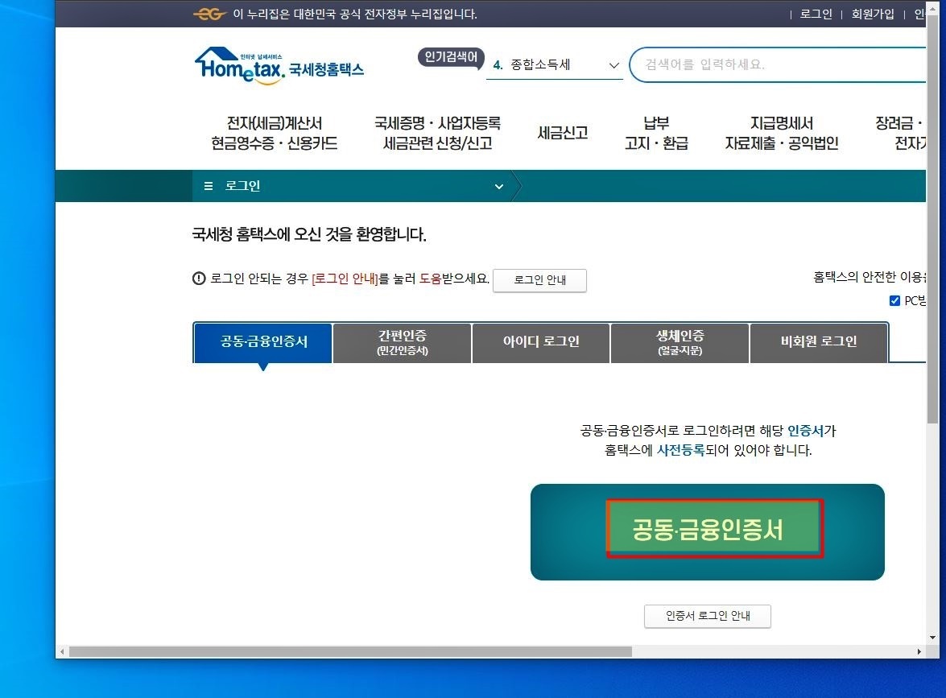Viewport: 946px width, 698px height.
Task: Click the 회원가입 link in top bar
Action: pyautogui.click(x=873, y=14)
